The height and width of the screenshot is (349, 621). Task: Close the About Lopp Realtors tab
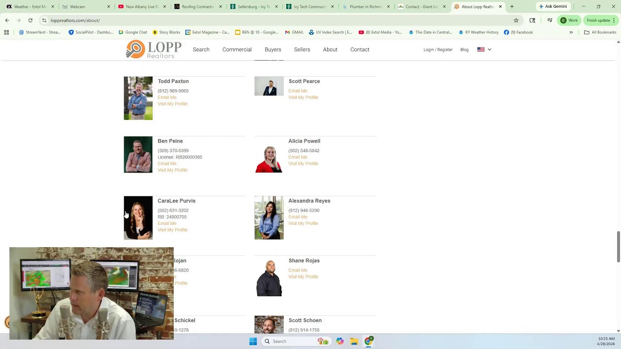tap(500, 7)
